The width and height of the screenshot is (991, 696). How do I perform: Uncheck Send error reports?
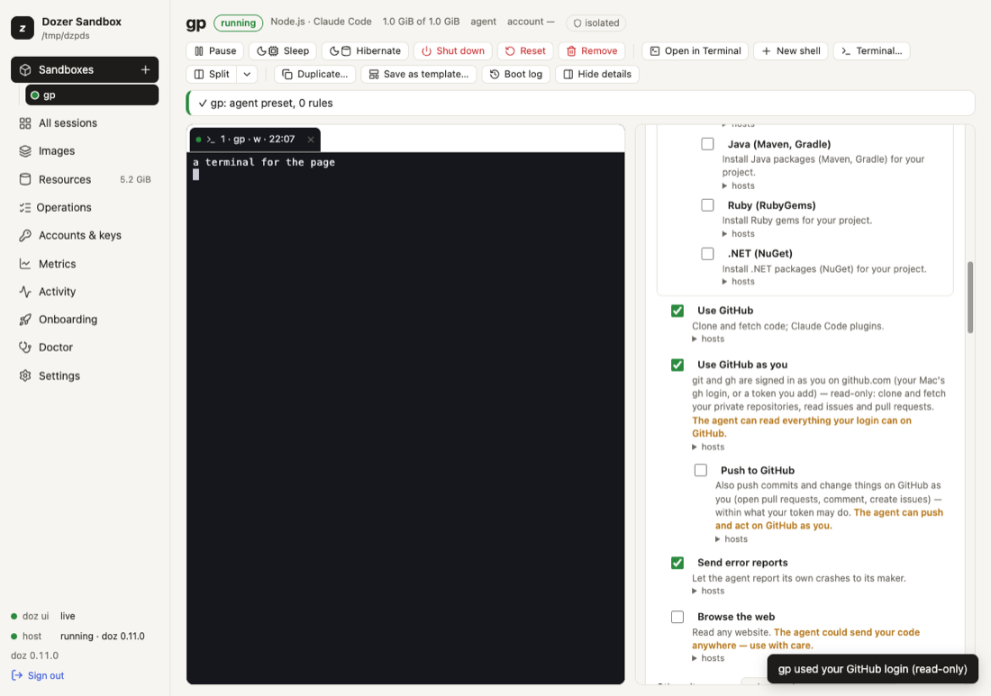pyautogui.click(x=677, y=563)
